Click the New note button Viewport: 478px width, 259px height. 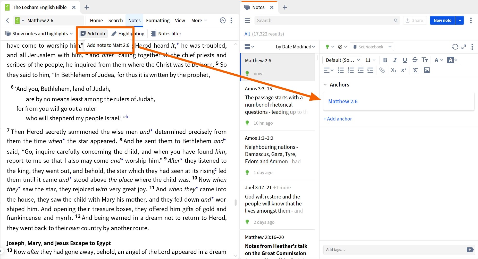point(442,20)
